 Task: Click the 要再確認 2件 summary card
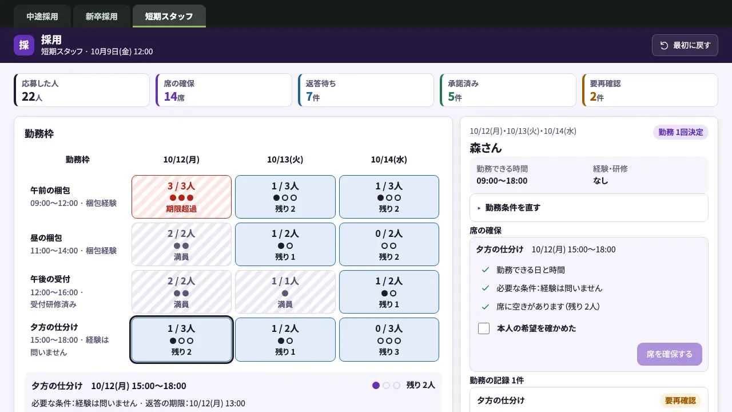point(650,90)
